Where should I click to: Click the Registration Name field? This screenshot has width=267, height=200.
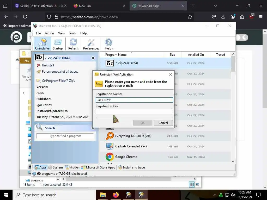click(x=134, y=100)
